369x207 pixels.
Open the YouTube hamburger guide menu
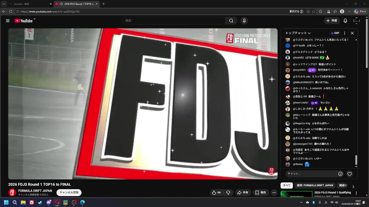point(8,21)
